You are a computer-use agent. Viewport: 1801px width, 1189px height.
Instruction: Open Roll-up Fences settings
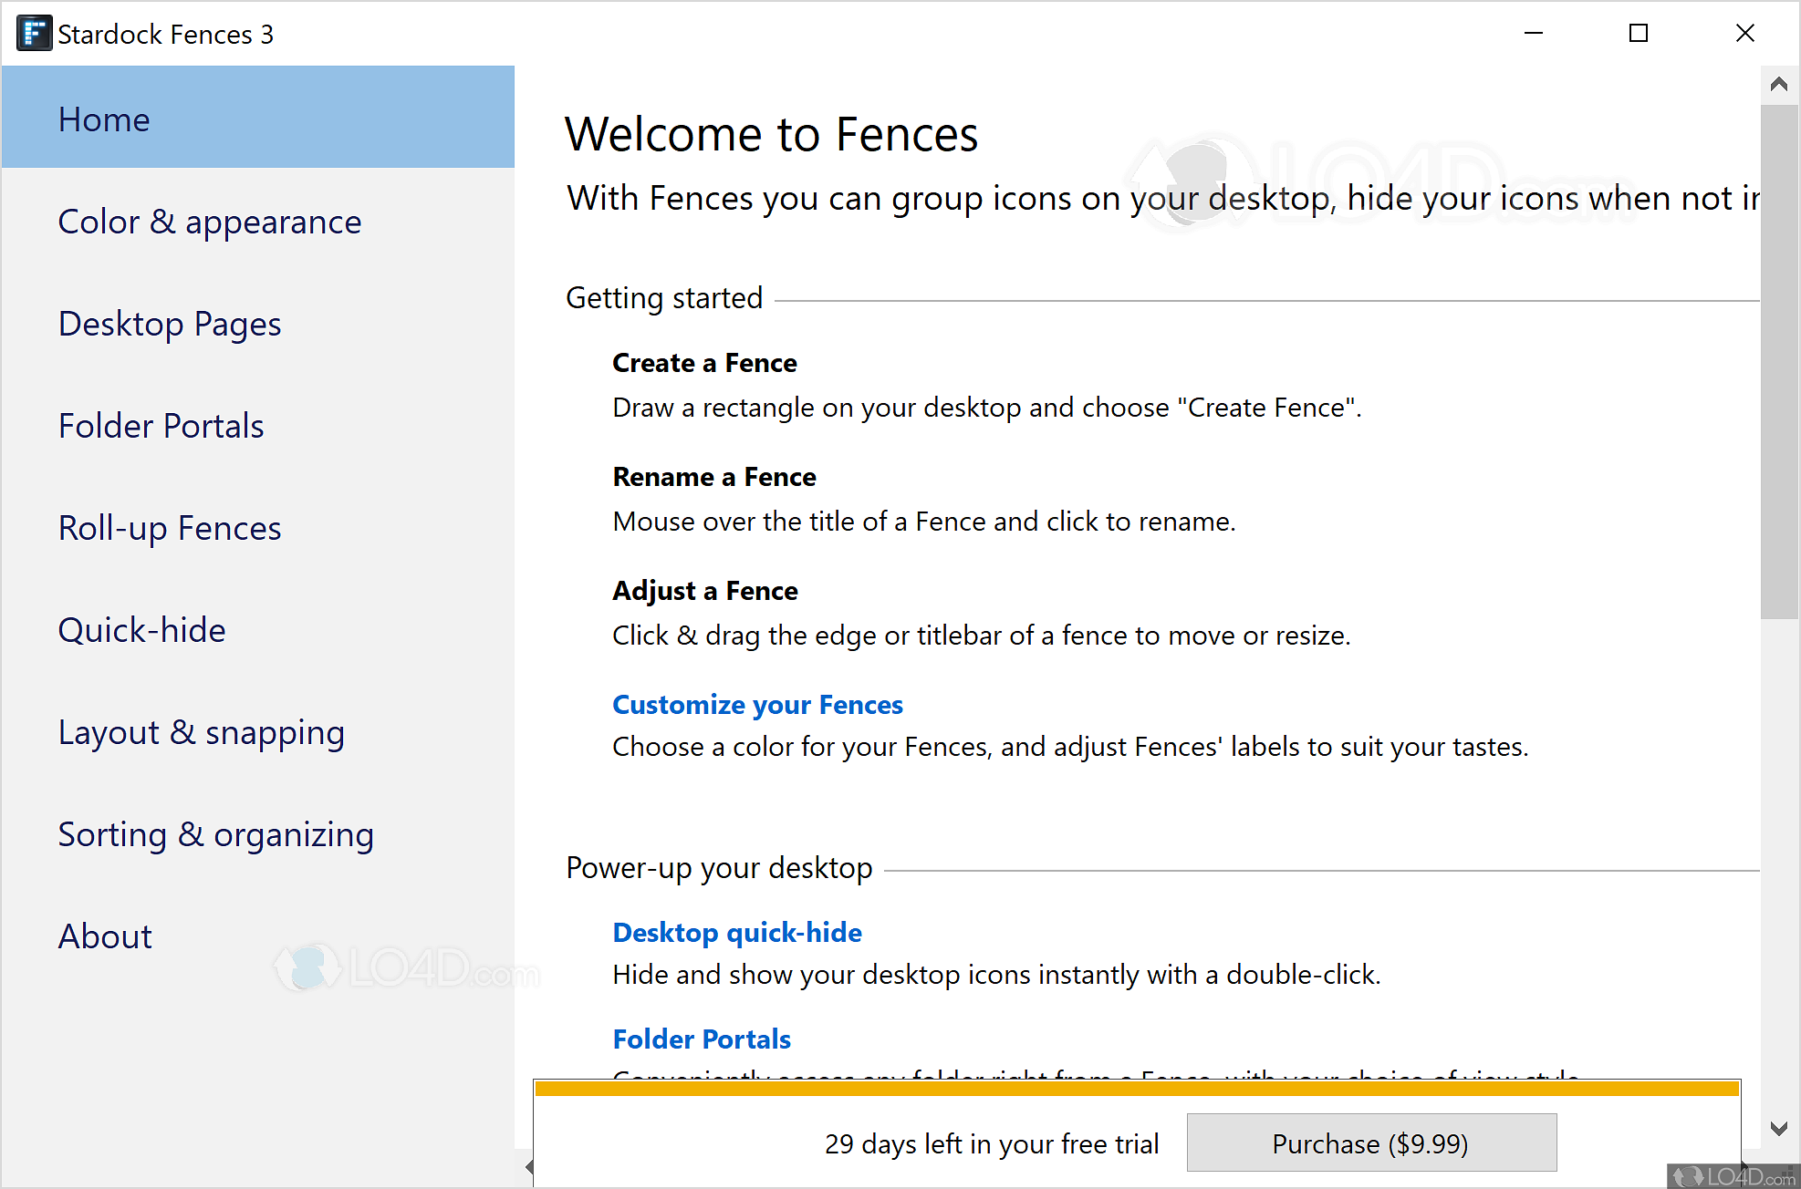[x=170, y=528]
